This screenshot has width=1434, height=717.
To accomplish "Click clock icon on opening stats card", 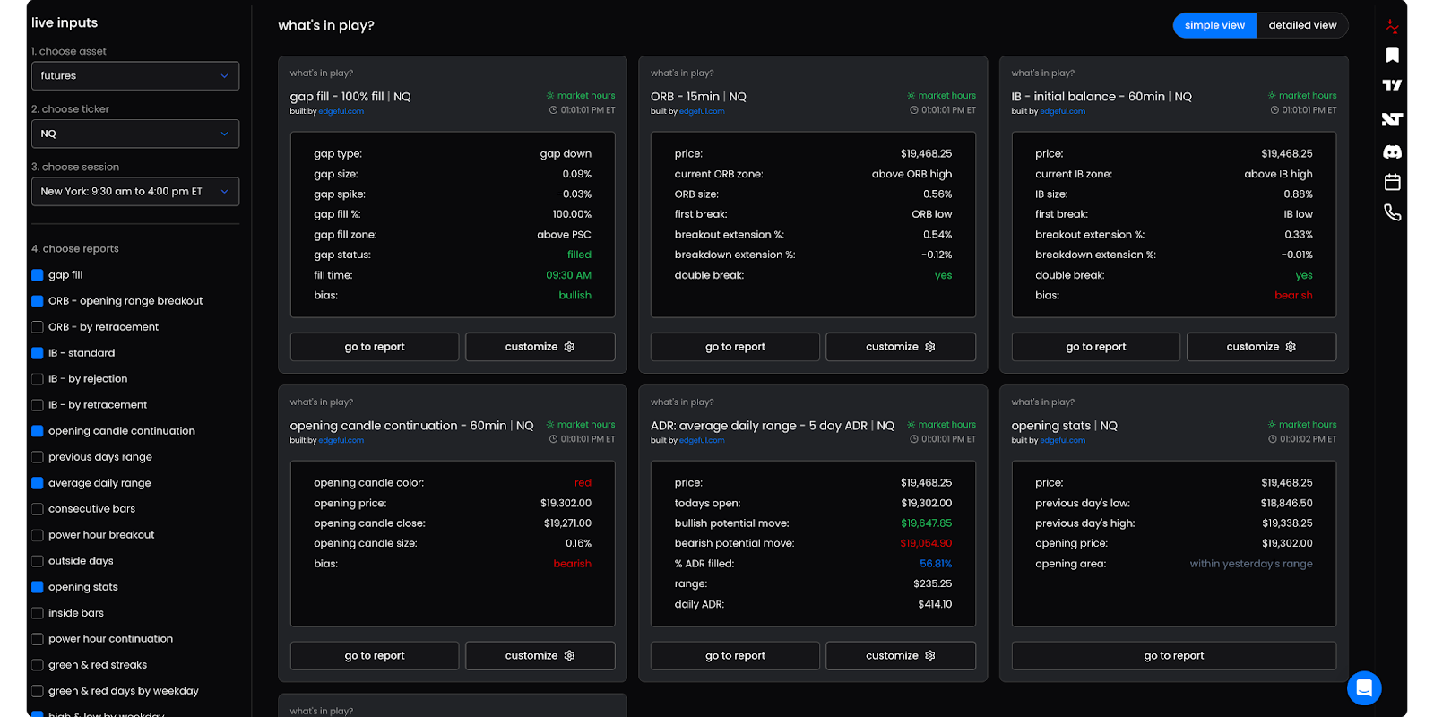I will tap(1273, 439).
